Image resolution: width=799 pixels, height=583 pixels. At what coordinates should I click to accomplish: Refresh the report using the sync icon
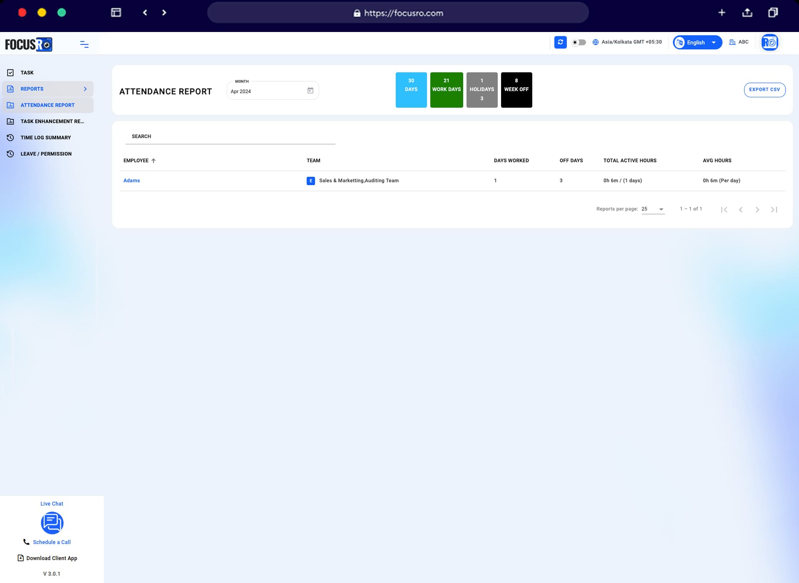(x=560, y=42)
